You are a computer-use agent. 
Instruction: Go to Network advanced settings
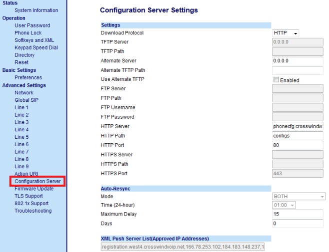point(24,93)
